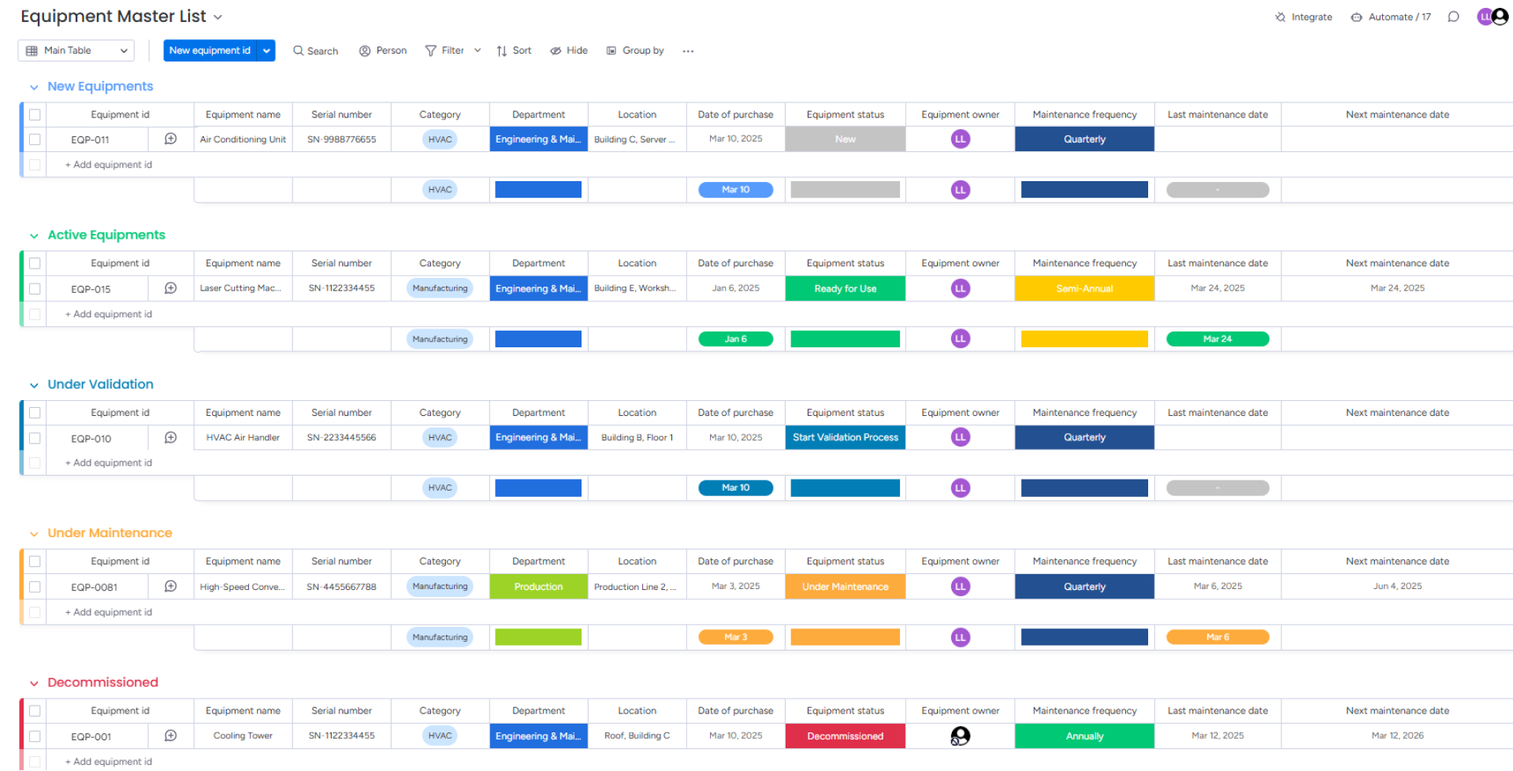Click owner avatar in EQP-0081 row
The image size is (1513, 771).
[x=960, y=586]
